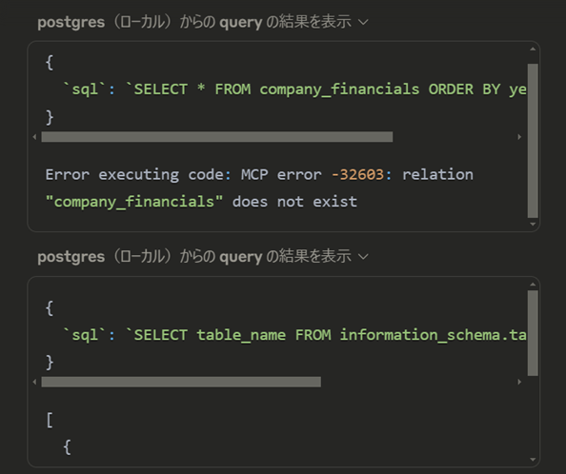The height and width of the screenshot is (474, 566).
Task: Click the second panel's vertical scrollbar thumb
Action: [533, 333]
